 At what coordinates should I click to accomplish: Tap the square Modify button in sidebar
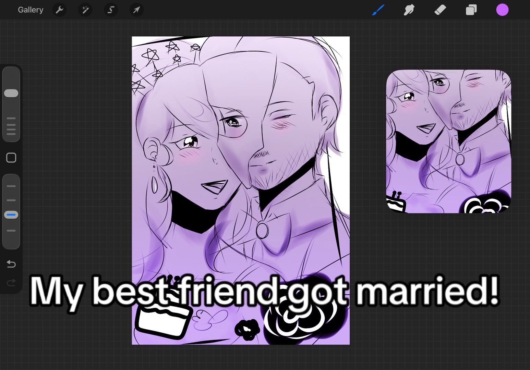pyautogui.click(x=11, y=158)
